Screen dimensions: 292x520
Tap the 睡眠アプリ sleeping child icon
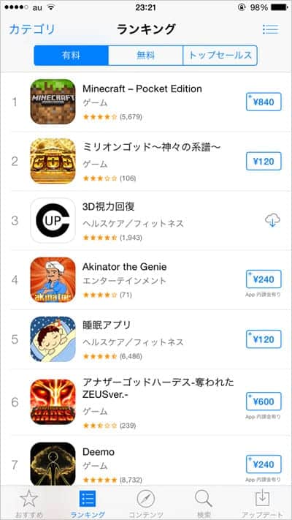pyautogui.click(x=53, y=339)
